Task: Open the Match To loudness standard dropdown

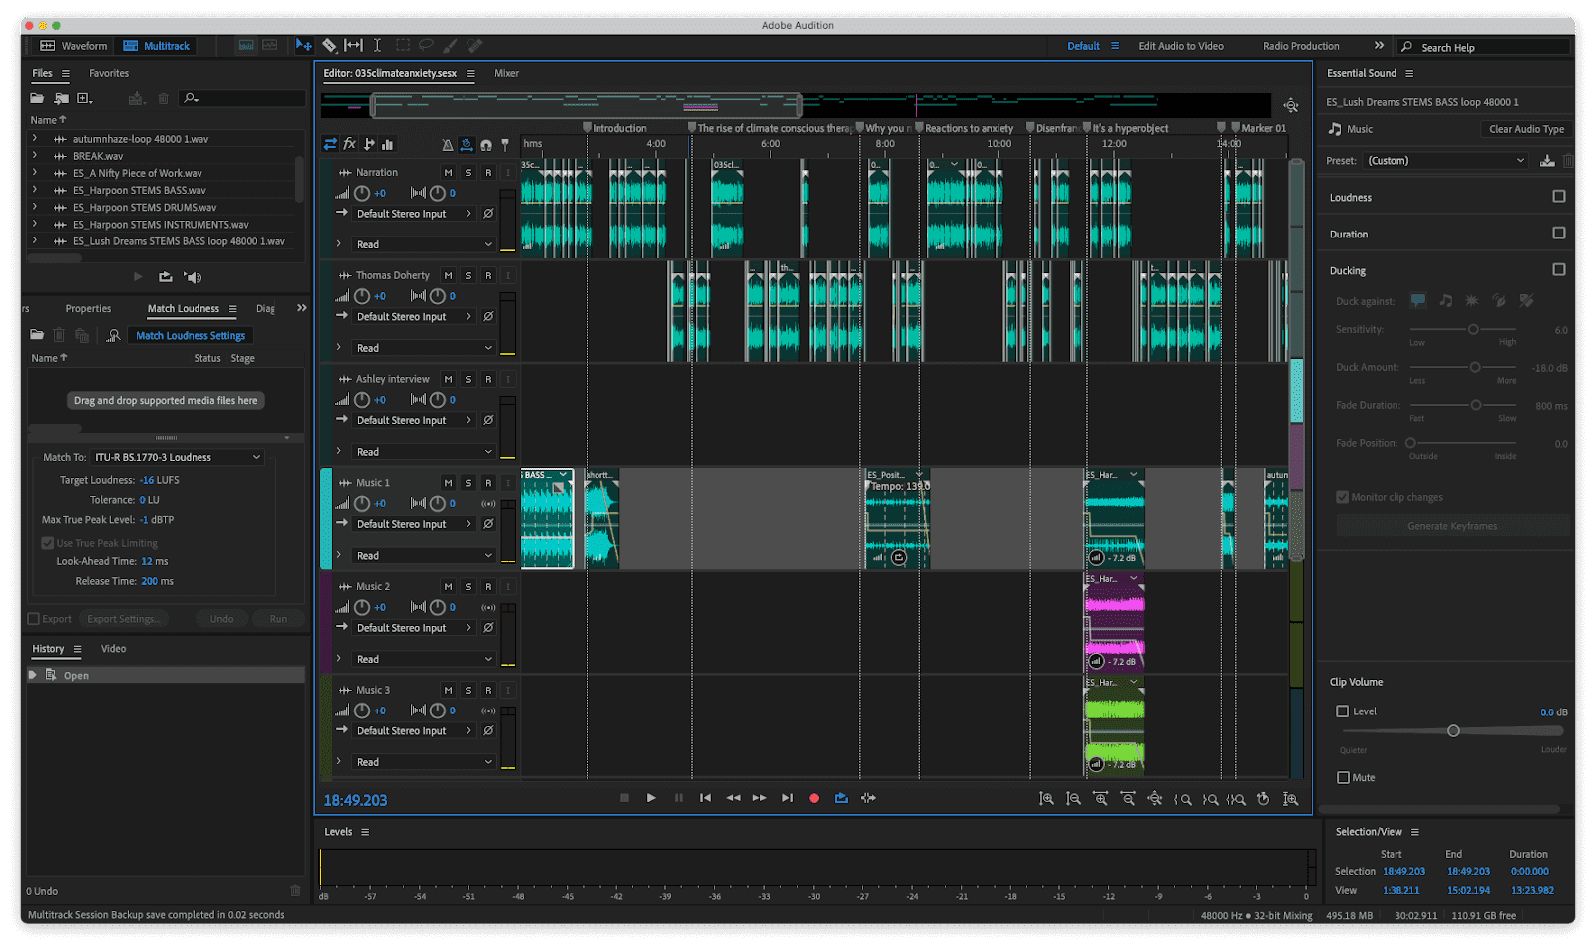Action: (178, 456)
